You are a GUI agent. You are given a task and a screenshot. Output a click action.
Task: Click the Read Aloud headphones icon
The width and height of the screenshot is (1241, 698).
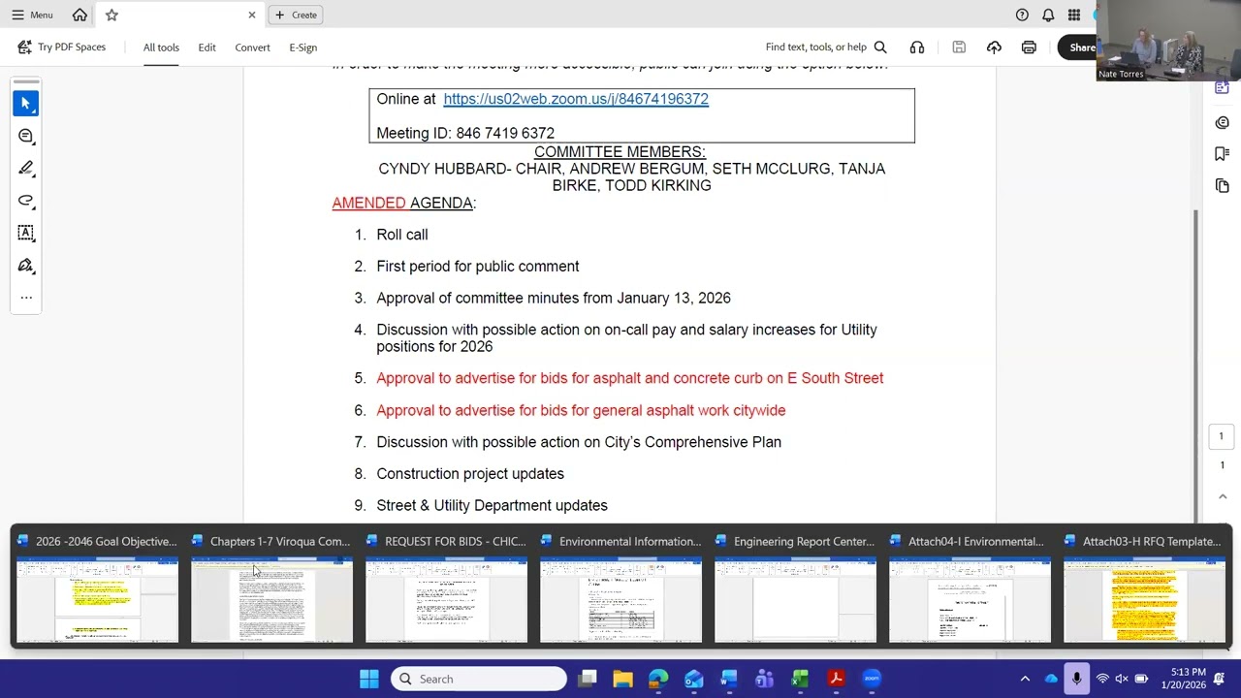[917, 47]
